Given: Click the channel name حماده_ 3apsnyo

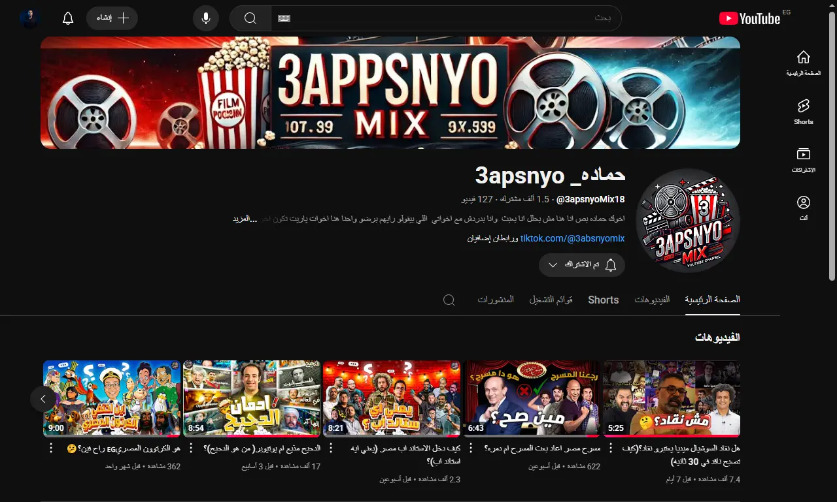Looking at the screenshot, I should [x=551, y=175].
